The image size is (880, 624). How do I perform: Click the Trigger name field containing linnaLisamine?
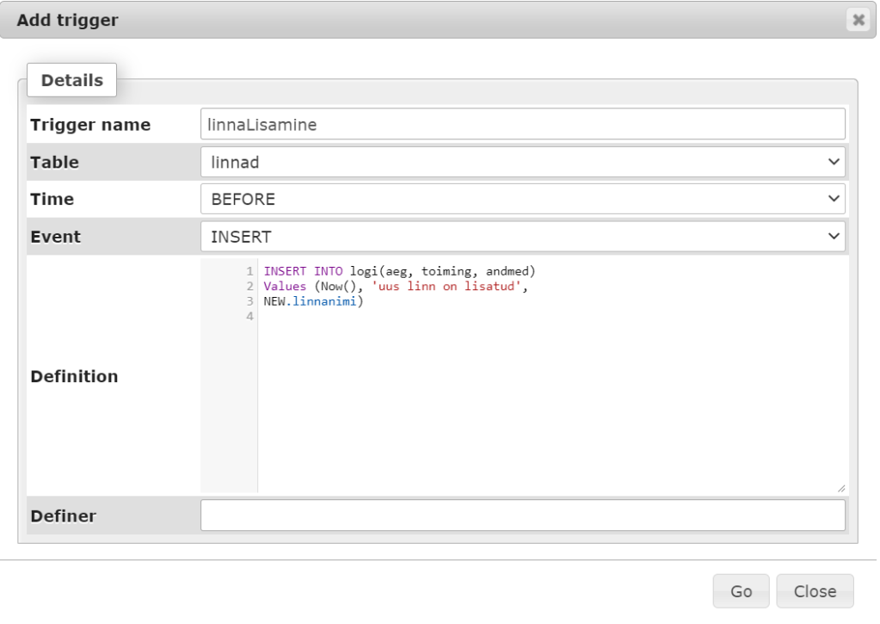pos(522,125)
